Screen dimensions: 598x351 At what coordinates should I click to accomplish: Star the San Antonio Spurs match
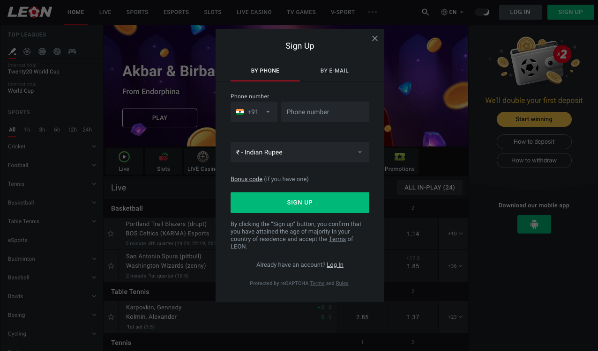pyautogui.click(x=111, y=266)
